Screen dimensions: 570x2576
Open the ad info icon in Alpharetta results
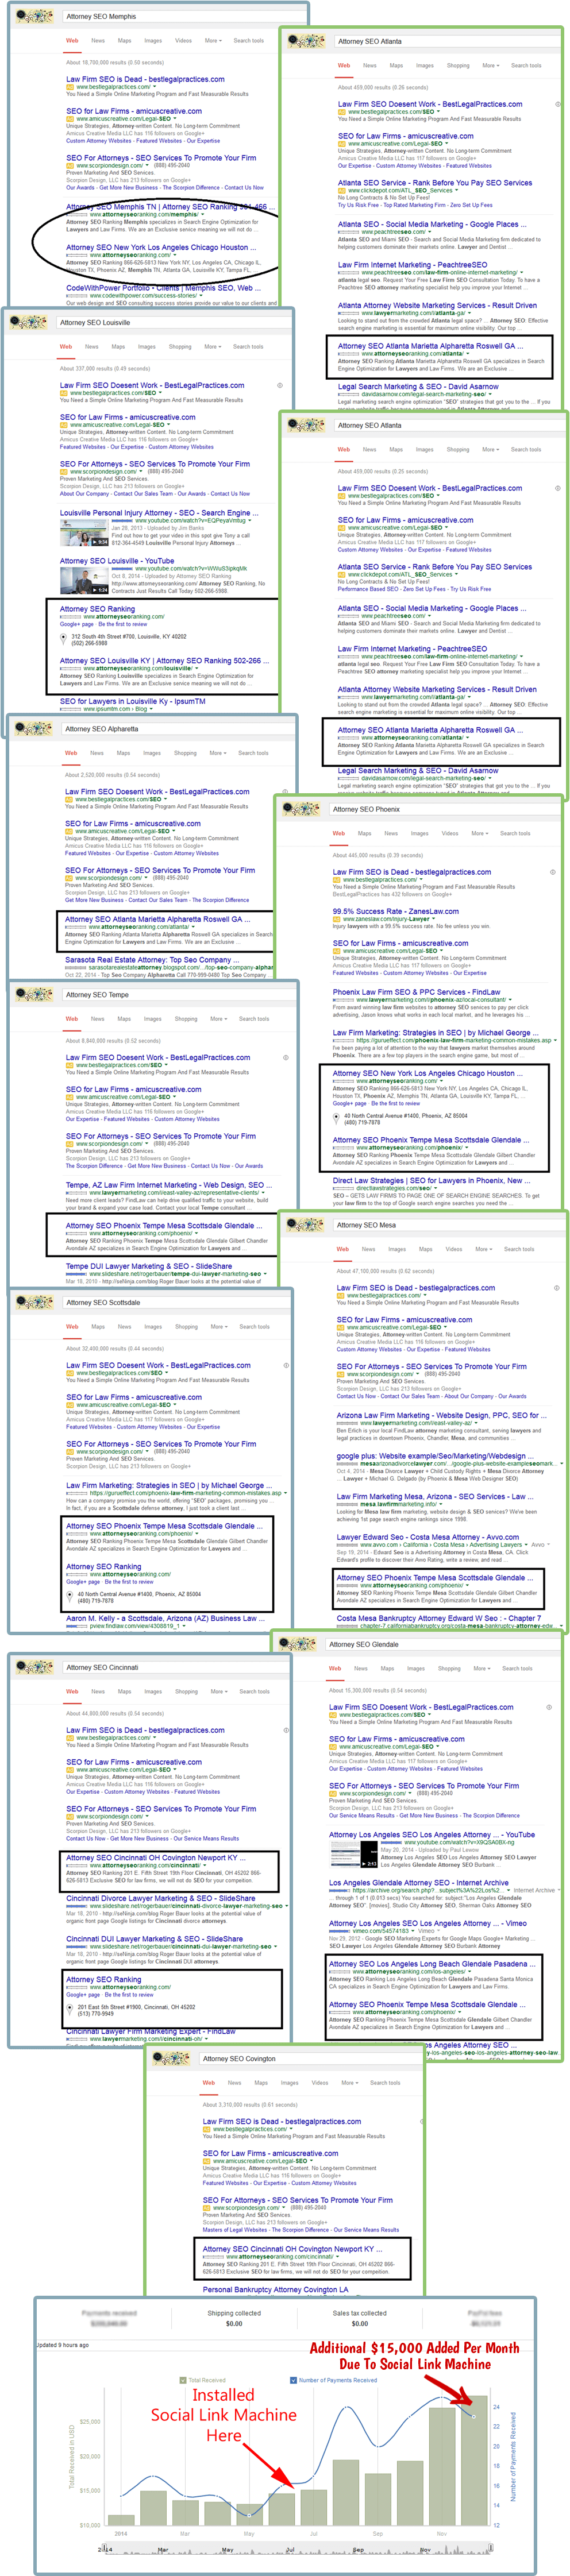point(285,791)
